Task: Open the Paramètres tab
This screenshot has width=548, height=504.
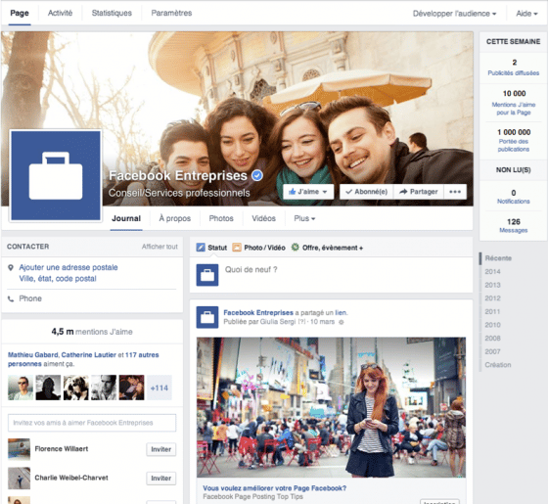Action: coord(171,13)
